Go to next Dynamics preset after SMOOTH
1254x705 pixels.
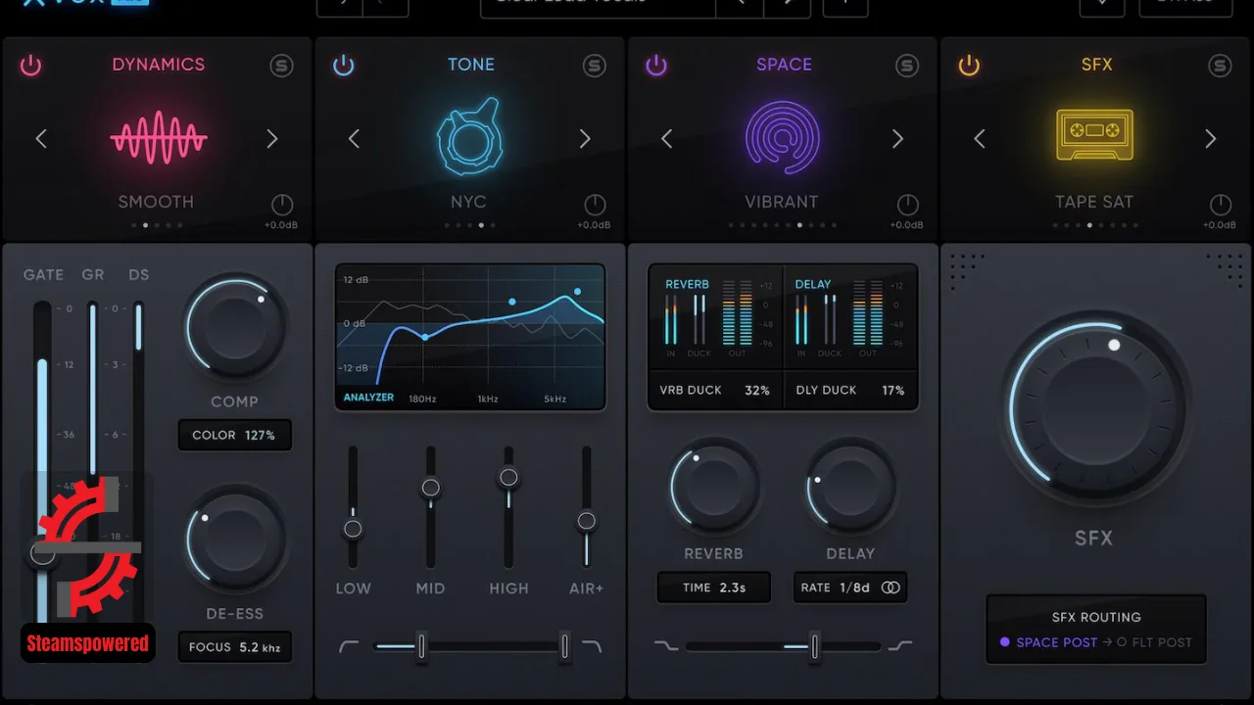point(272,139)
